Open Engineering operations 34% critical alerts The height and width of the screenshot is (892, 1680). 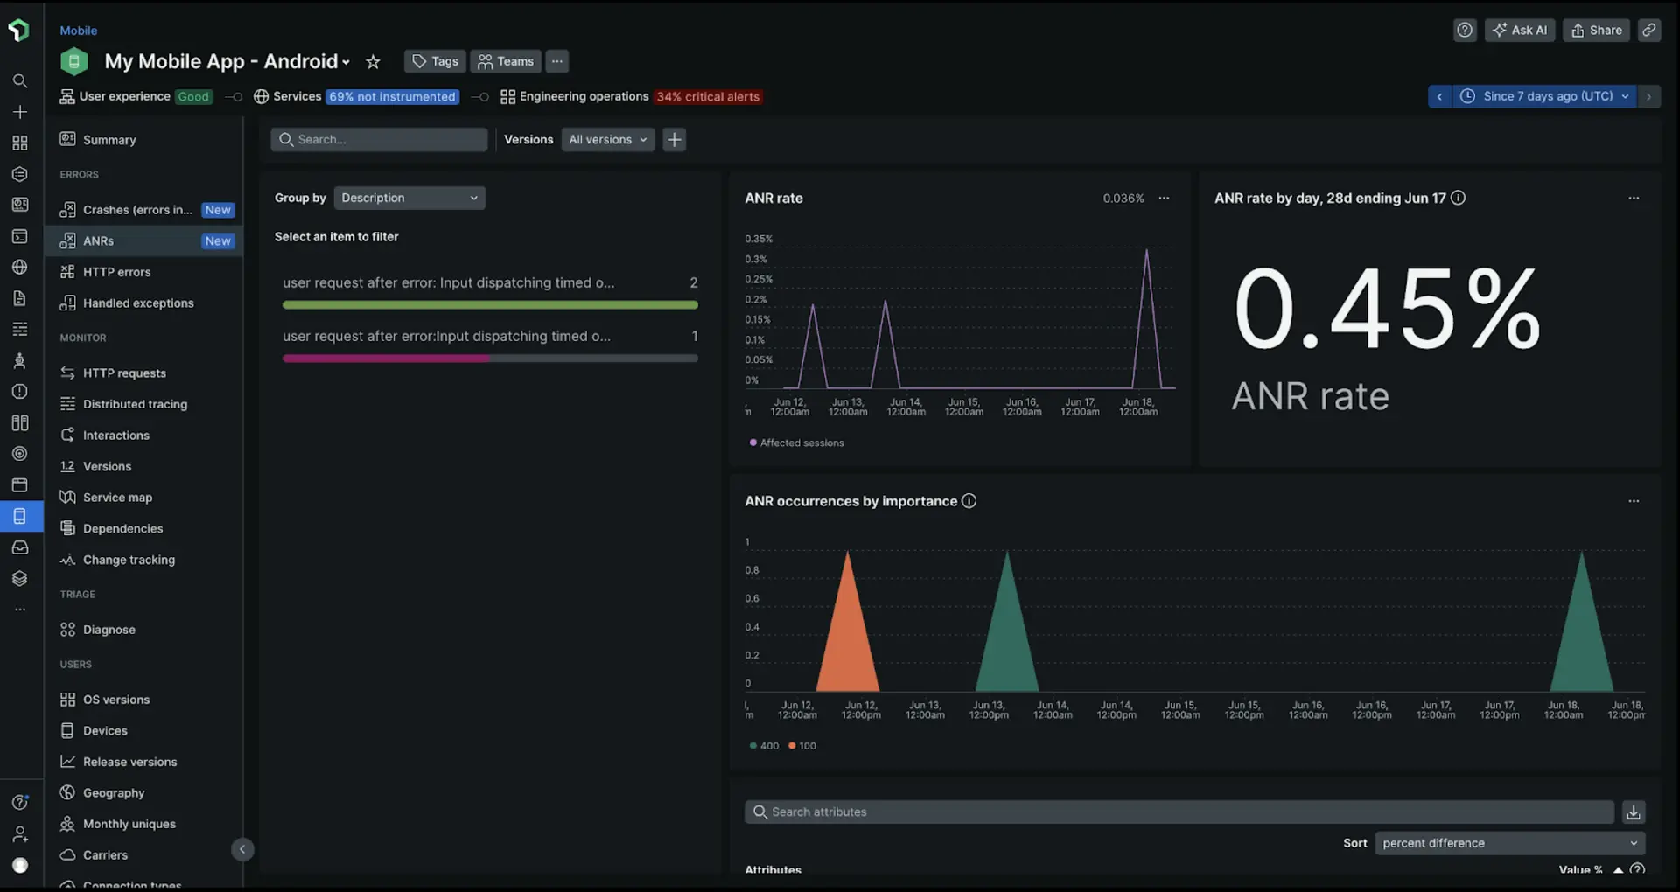click(631, 97)
